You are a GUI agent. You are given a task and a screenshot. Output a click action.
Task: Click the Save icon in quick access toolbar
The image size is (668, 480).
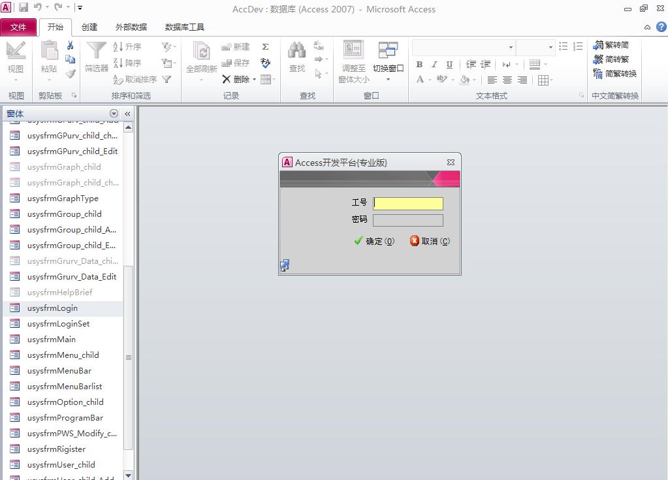coord(24,7)
